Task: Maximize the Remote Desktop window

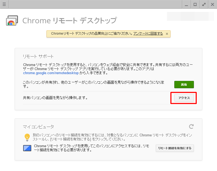Action: click(195, 4)
